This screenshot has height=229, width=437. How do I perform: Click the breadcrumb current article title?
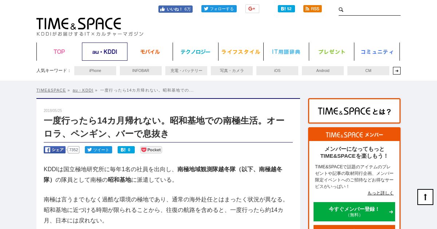(147, 90)
